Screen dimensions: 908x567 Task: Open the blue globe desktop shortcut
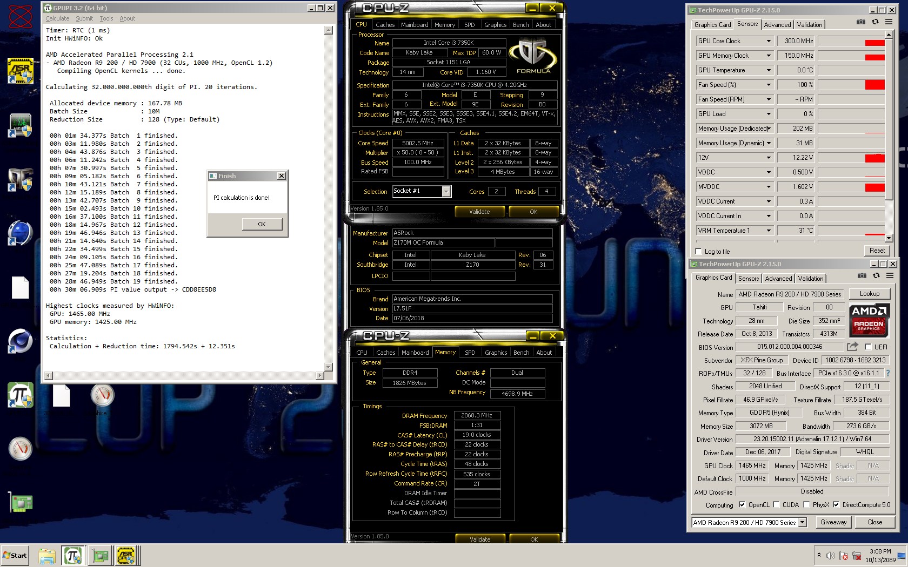click(x=21, y=233)
